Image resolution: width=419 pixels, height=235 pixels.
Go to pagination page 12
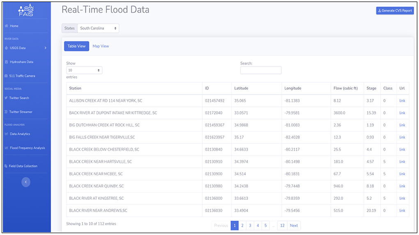[282, 226]
